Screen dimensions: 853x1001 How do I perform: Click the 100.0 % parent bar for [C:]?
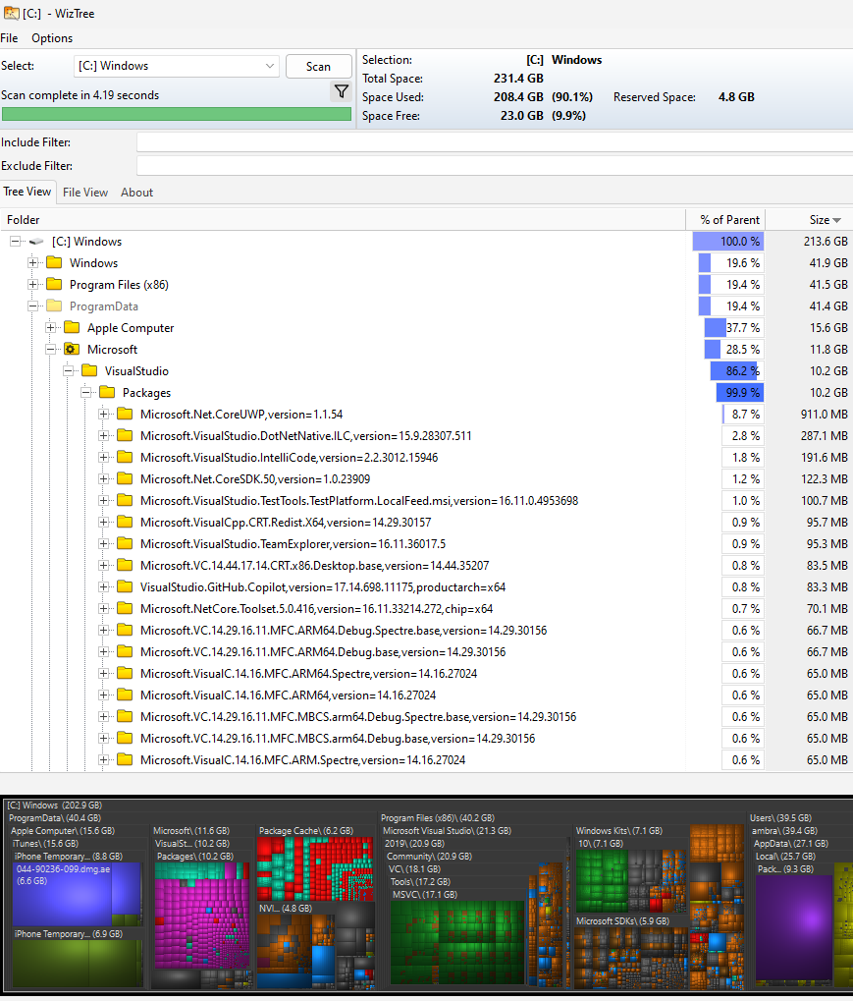click(x=728, y=242)
